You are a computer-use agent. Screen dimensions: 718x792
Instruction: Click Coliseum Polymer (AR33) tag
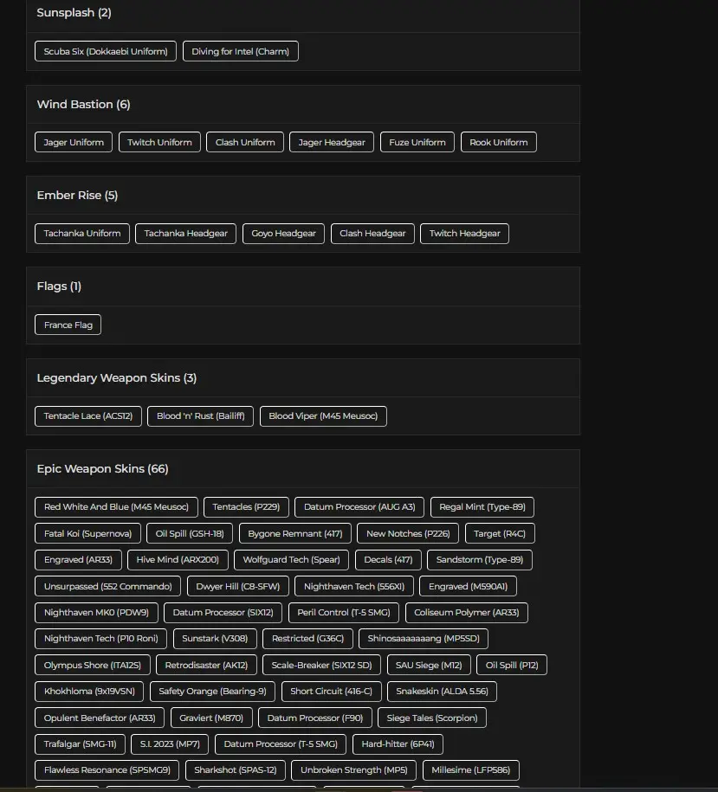coord(467,613)
